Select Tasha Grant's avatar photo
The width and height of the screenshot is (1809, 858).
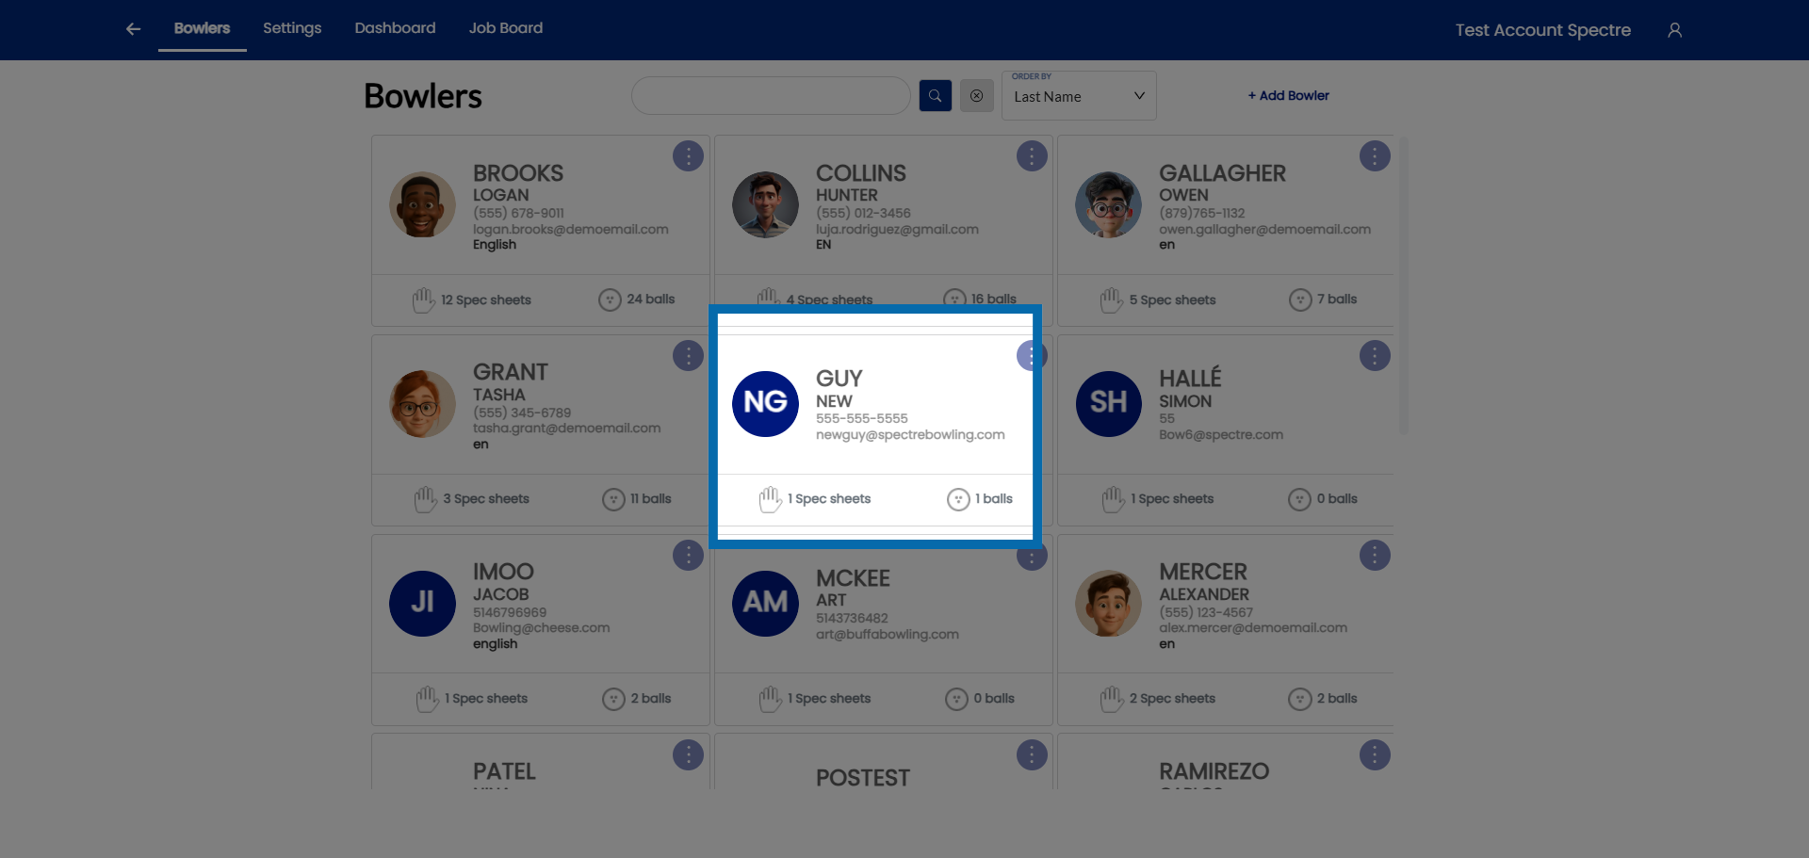pos(422,404)
